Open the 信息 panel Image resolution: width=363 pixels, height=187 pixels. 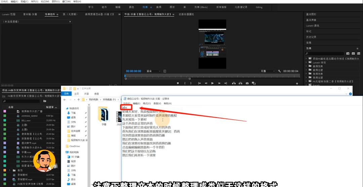[x=309, y=43]
